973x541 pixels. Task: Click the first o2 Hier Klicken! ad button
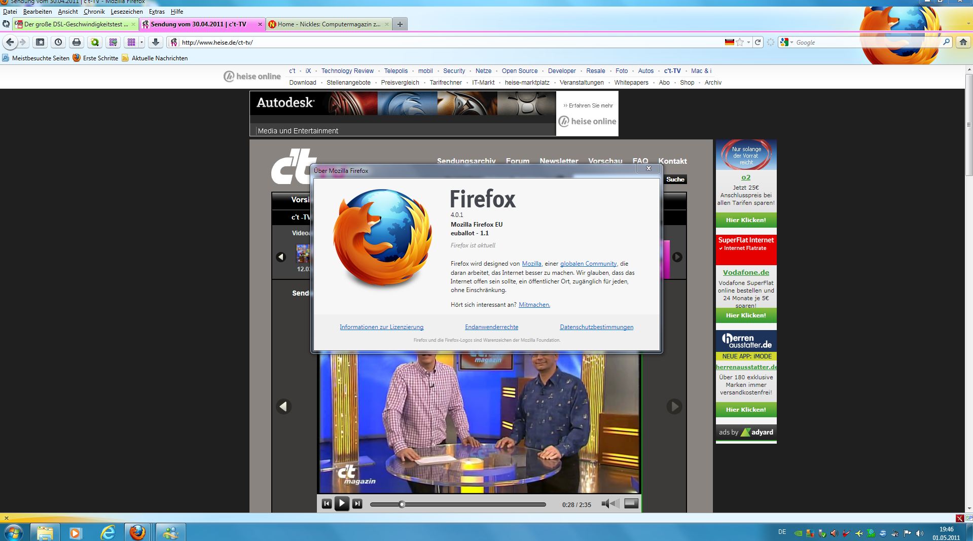746,220
